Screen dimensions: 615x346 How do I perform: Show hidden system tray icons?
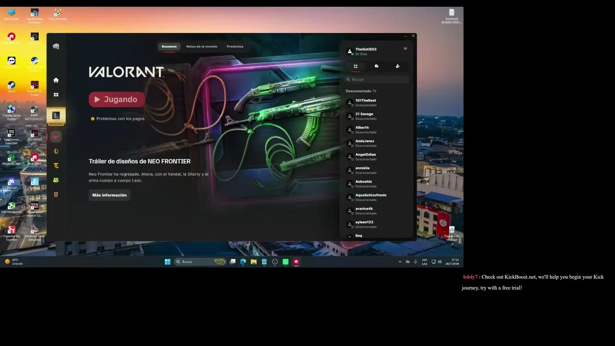tap(400, 262)
